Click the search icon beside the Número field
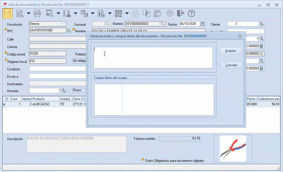Image resolution: width=283 pixels, height=172 pixels. coord(163,24)
